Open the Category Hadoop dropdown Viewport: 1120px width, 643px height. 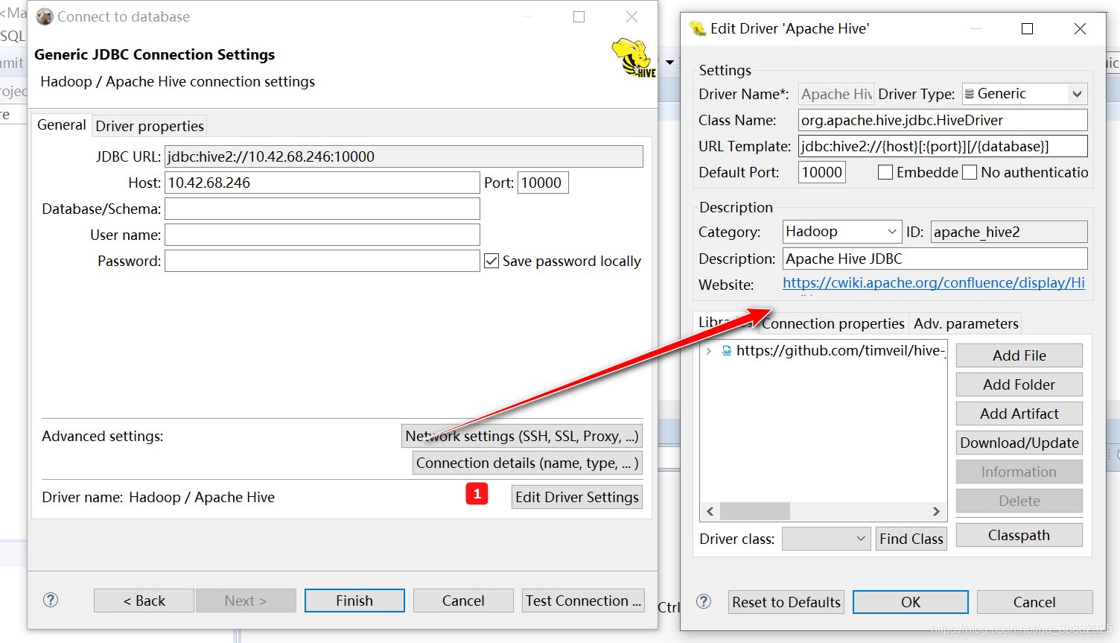click(892, 232)
